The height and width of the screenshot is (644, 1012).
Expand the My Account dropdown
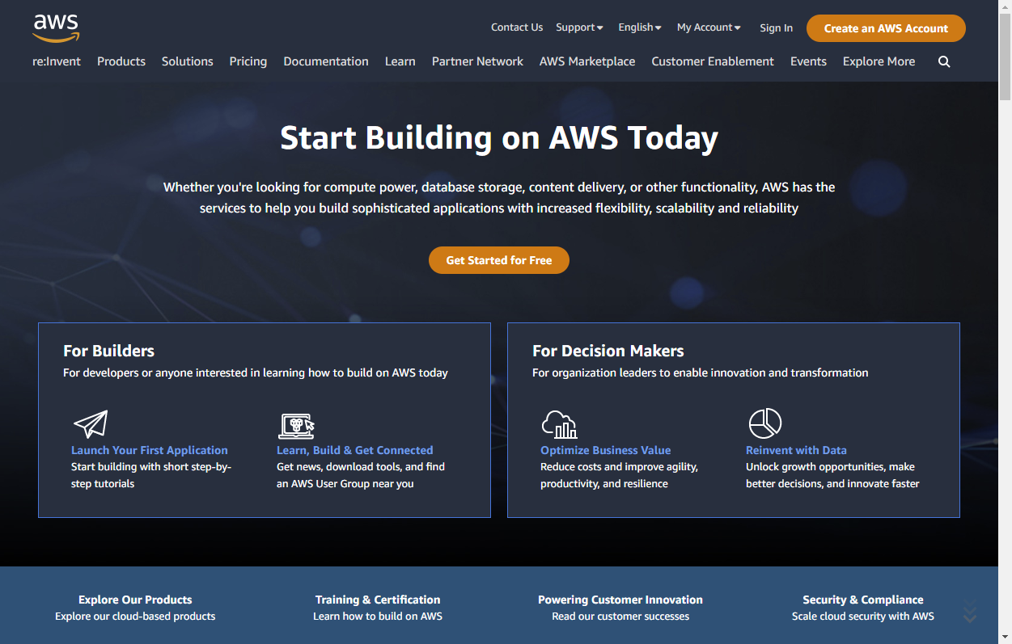pyautogui.click(x=709, y=27)
